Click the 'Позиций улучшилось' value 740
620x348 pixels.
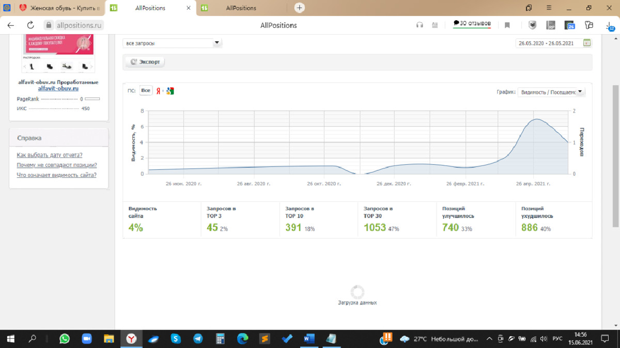click(451, 228)
